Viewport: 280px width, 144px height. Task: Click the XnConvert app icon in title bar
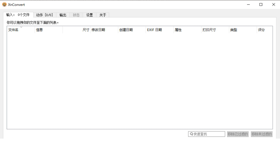click(x=4, y=4)
